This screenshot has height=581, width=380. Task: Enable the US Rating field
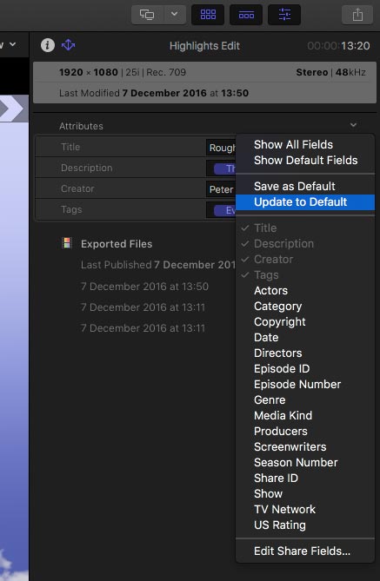click(305, 525)
